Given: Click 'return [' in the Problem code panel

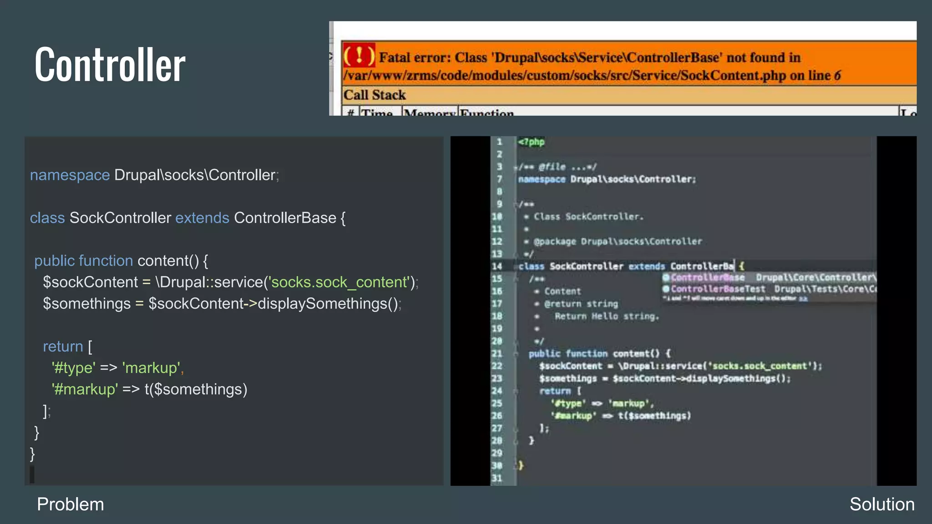Looking at the screenshot, I should coord(67,347).
